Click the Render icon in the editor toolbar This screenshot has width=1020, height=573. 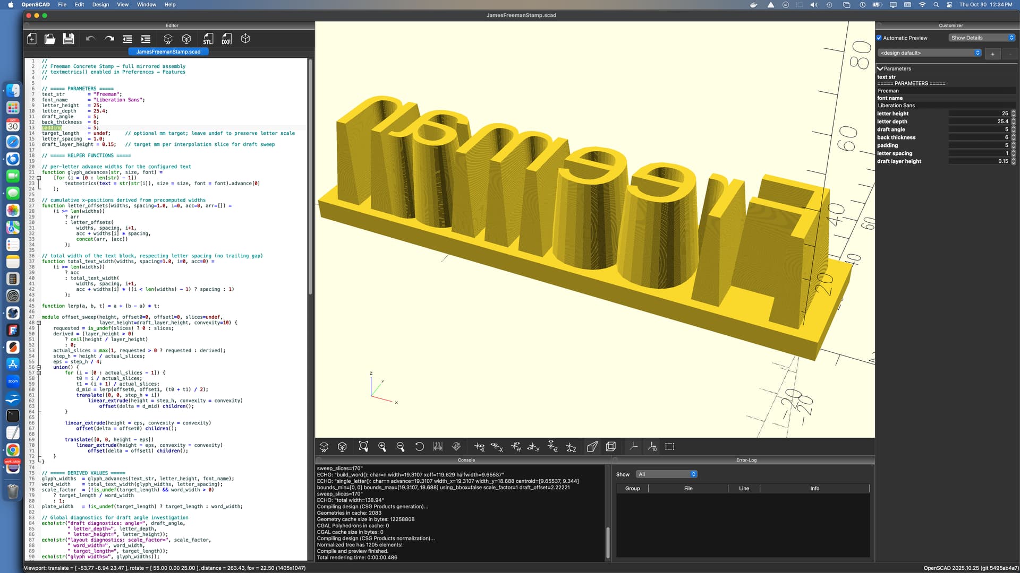click(186, 39)
